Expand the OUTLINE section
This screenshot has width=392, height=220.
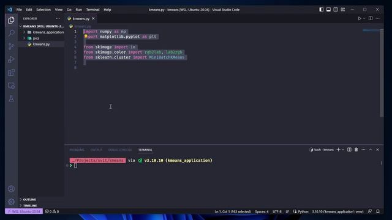click(x=29, y=200)
